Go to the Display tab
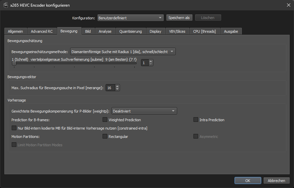Viewport: 294px width, 188px height. [x=155, y=31]
